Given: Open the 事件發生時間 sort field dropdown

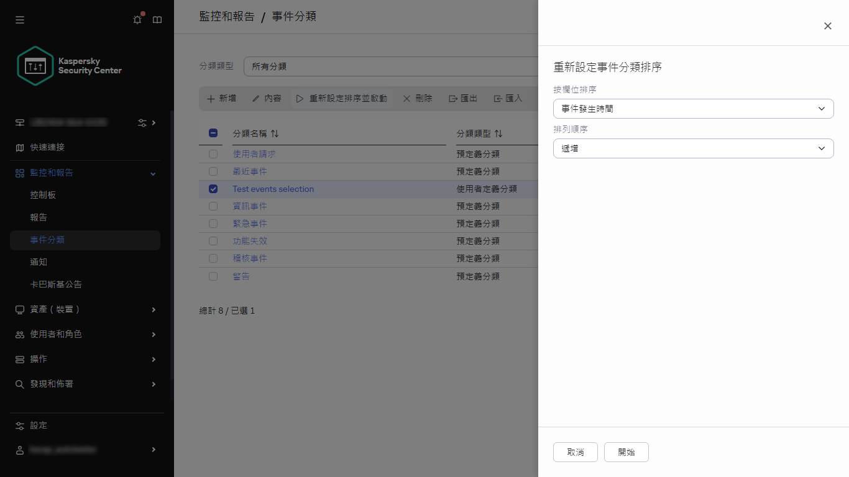Looking at the screenshot, I should click(x=693, y=108).
